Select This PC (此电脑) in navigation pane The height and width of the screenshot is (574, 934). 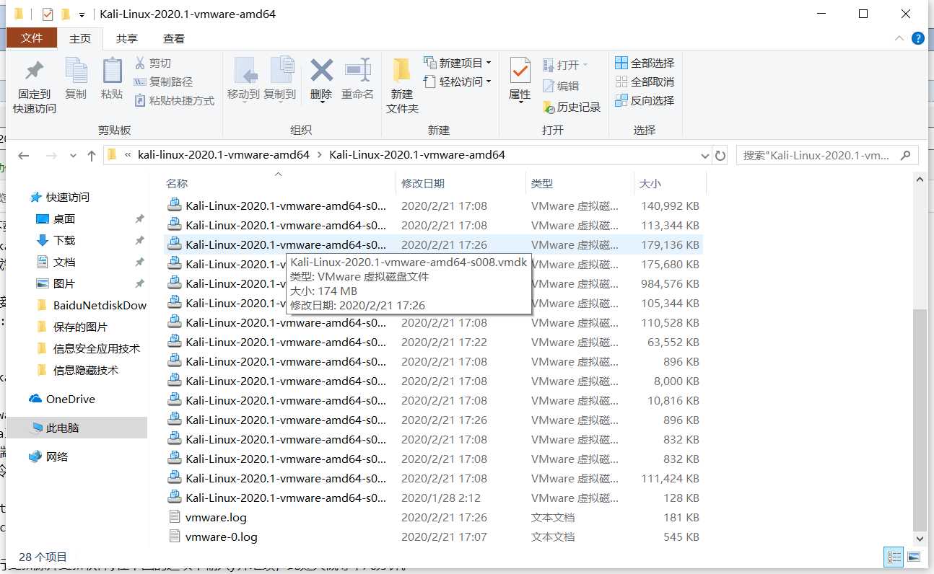pyautogui.click(x=77, y=428)
